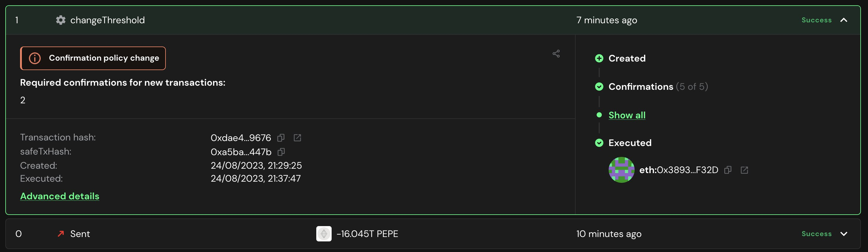Image resolution: width=868 pixels, height=252 pixels.
Task: Copy the executor address eth:0x3893...F32D
Action: 728,170
